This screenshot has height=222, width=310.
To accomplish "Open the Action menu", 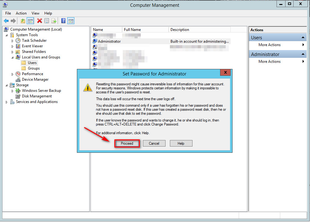I will click(x=21, y=13).
